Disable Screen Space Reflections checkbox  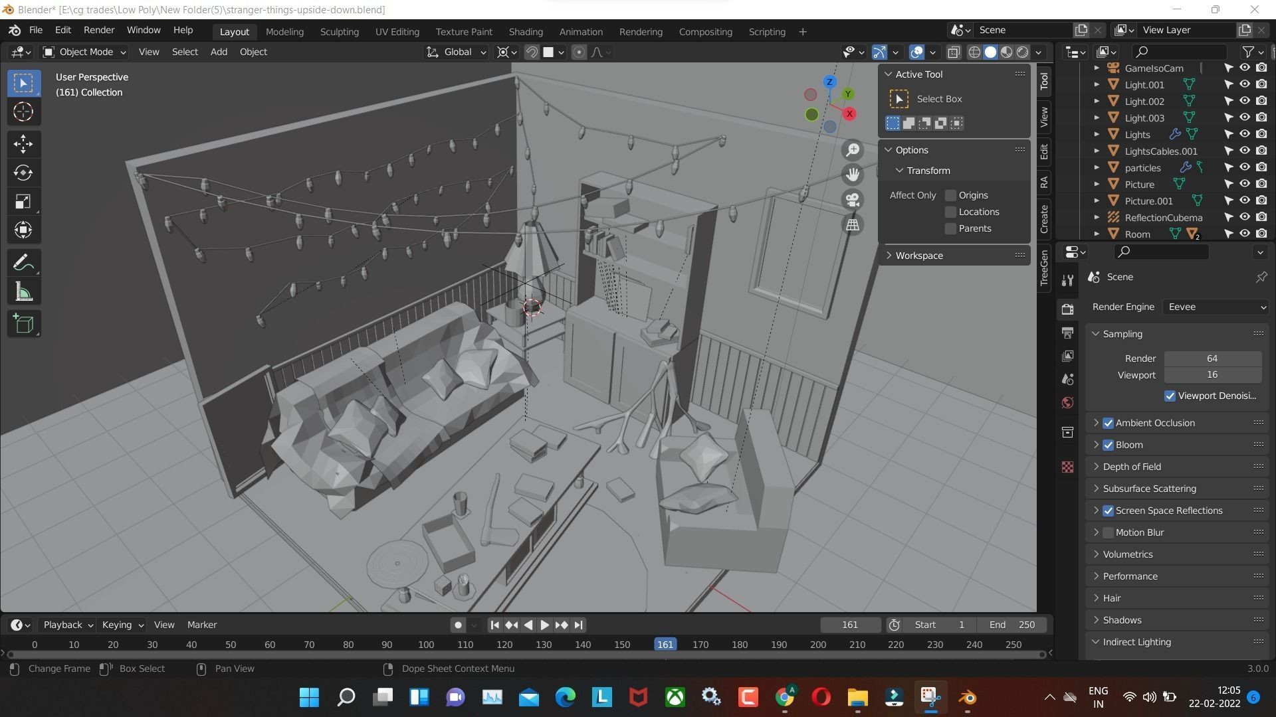(x=1108, y=511)
